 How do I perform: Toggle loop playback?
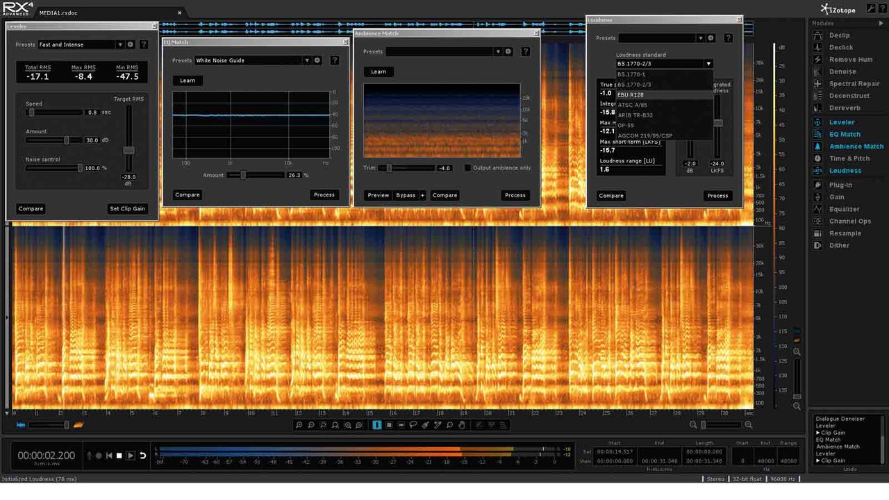(142, 456)
